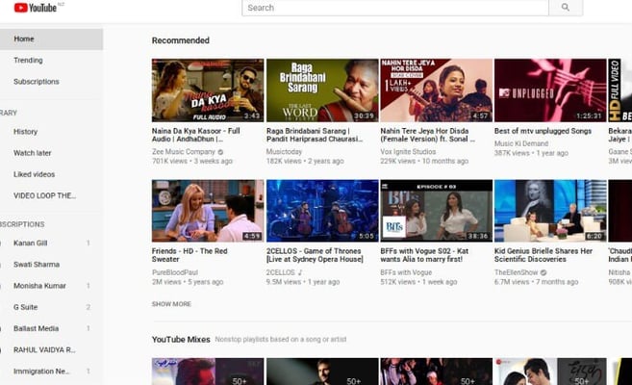Expand recommendations with SHOW MORE

[x=171, y=303]
